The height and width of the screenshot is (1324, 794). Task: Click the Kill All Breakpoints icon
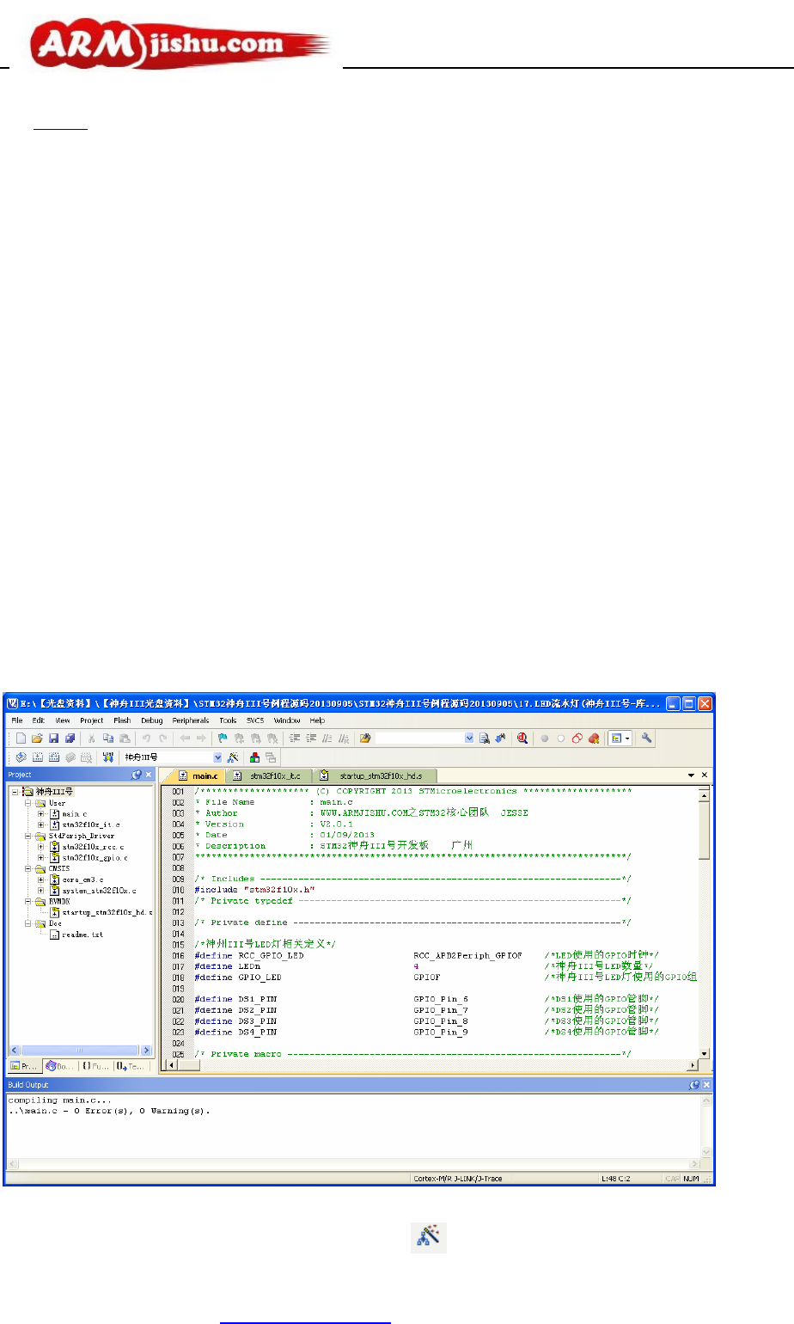click(593, 738)
